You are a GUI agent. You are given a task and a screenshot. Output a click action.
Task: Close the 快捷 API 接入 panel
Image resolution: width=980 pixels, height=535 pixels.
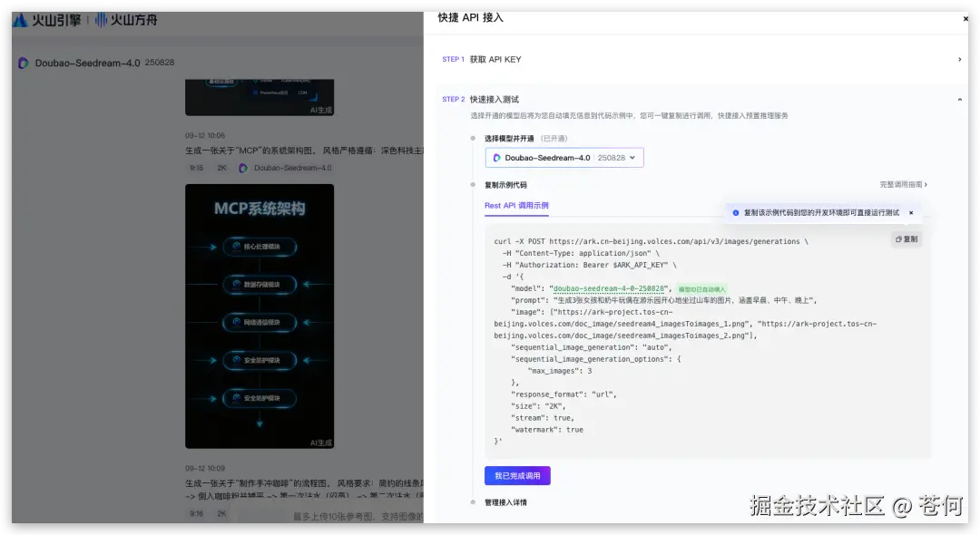click(x=965, y=18)
